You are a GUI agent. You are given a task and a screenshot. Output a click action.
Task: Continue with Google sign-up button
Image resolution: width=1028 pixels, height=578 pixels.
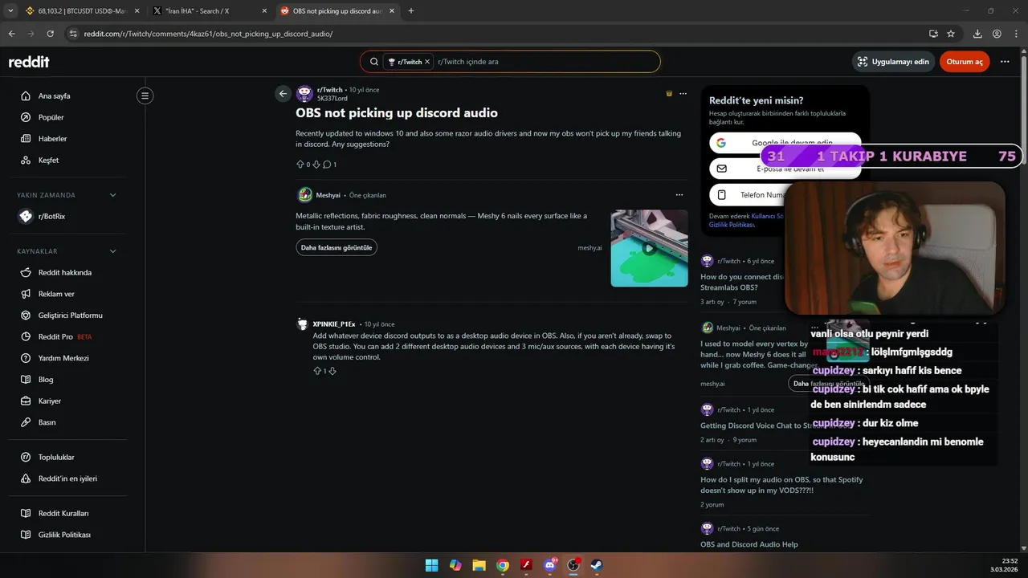coord(785,143)
